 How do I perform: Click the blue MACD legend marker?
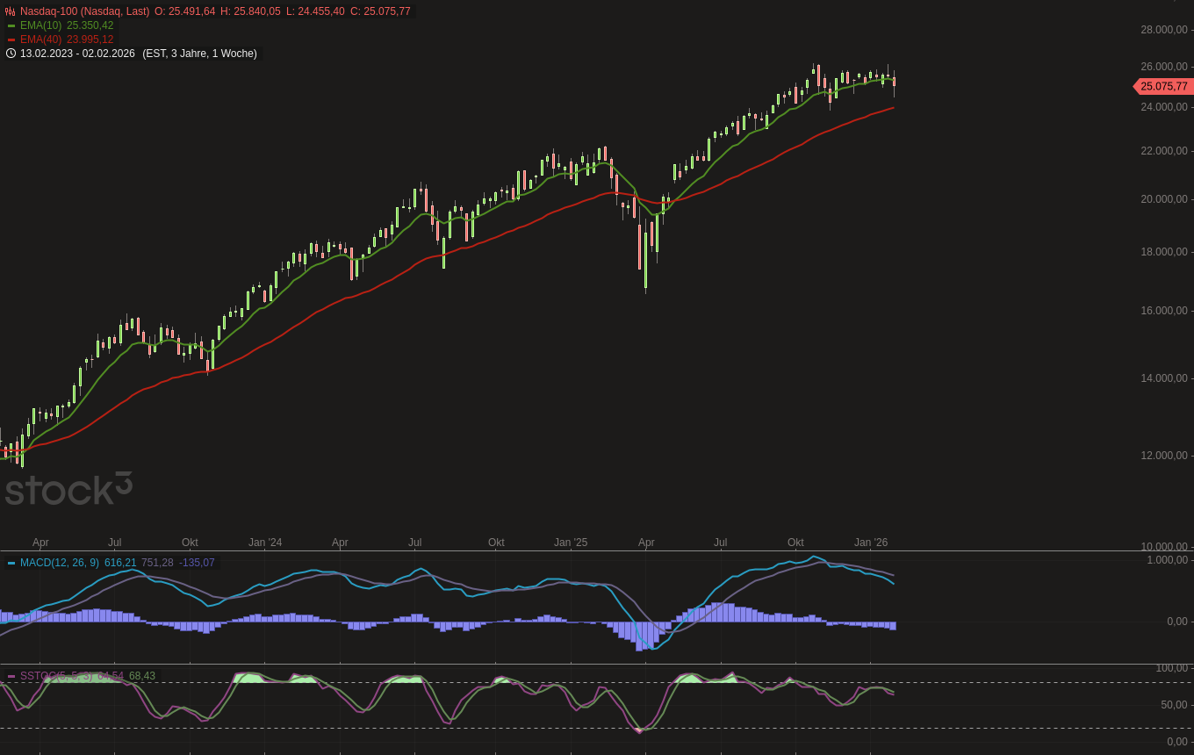coord(11,563)
